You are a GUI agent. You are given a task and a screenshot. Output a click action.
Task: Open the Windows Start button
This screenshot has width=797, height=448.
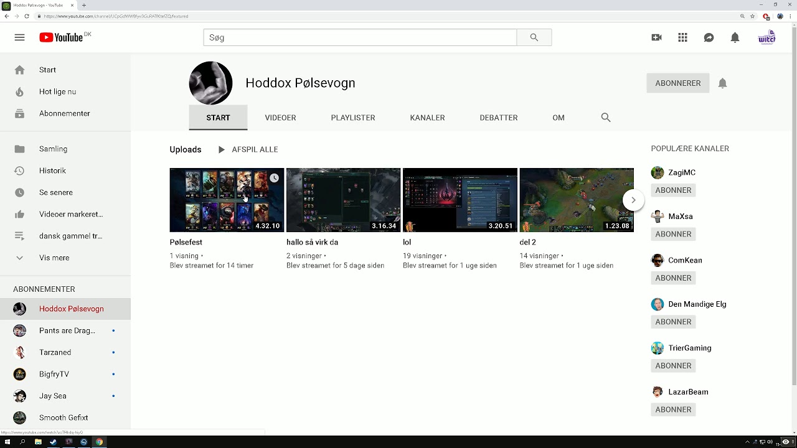[7, 442]
